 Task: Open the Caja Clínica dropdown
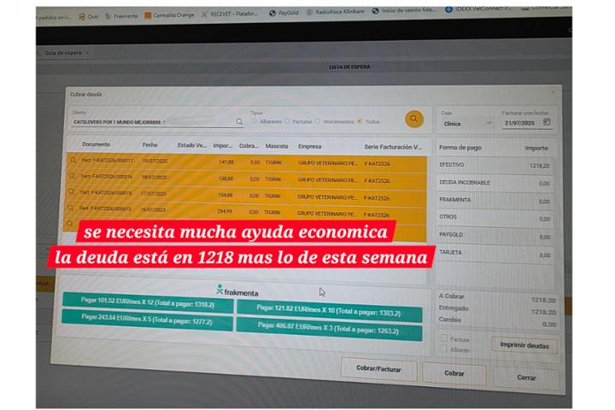coord(466,124)
